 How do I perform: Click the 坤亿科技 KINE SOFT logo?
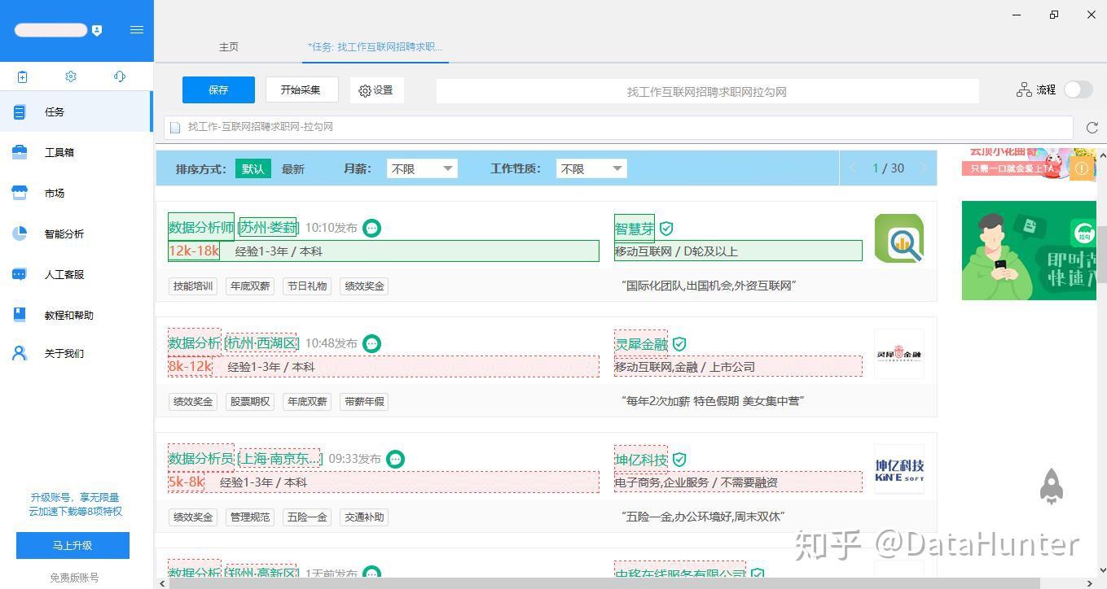(899, 469)
